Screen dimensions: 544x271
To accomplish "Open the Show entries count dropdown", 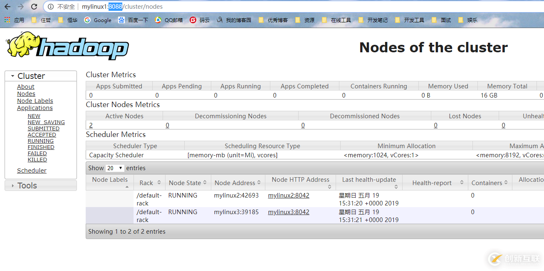I will click(115, 168).
